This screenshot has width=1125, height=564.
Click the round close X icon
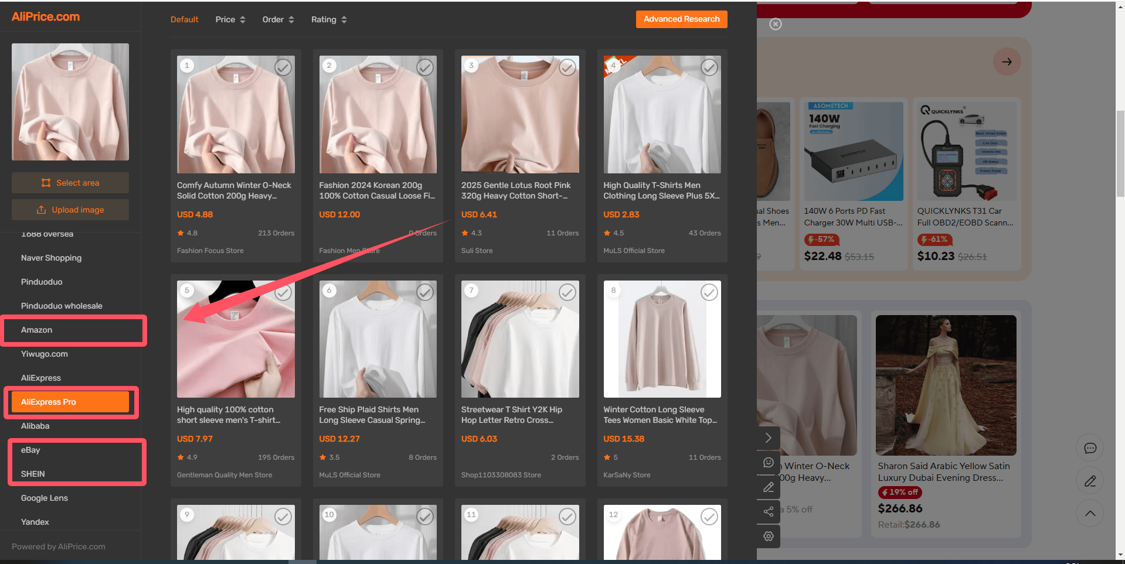pos(776,24)
